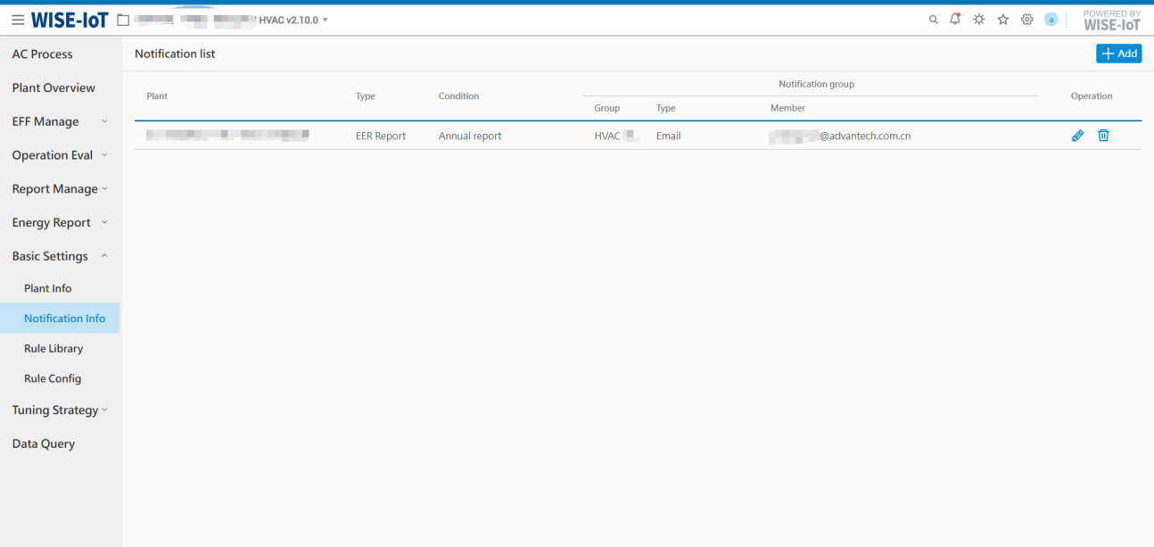Open the hamburger menu beside WISE-IoT logo

[18, 20]
